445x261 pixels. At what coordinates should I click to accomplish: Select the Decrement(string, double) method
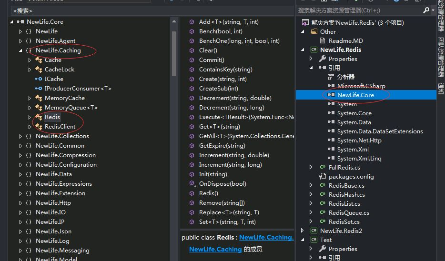coord(235,98)
